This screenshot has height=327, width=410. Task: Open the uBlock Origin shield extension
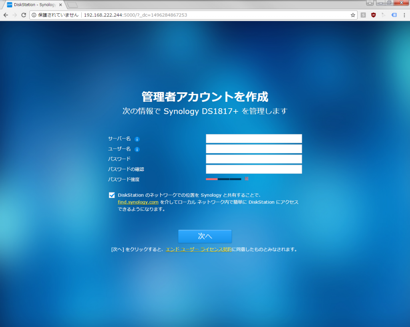(x=374, y=15)
